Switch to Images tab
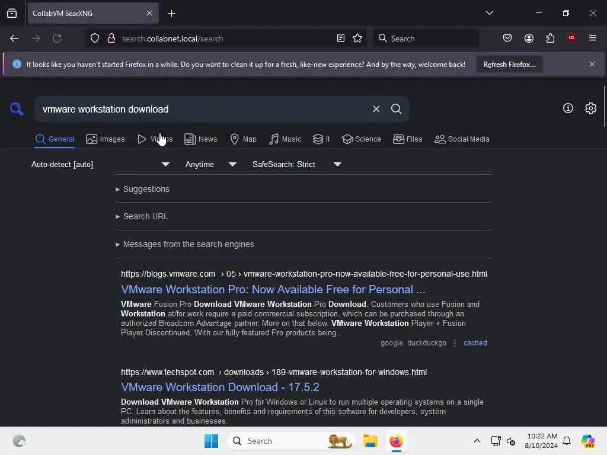Viewport: 607px width, 455px height. tap(106, 139)
